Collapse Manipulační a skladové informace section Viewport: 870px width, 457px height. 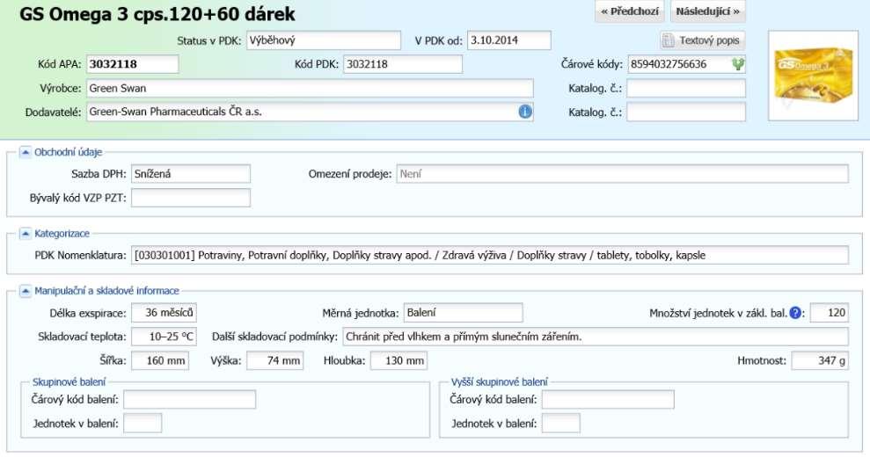pyautogui.click(x=25, y=291)
